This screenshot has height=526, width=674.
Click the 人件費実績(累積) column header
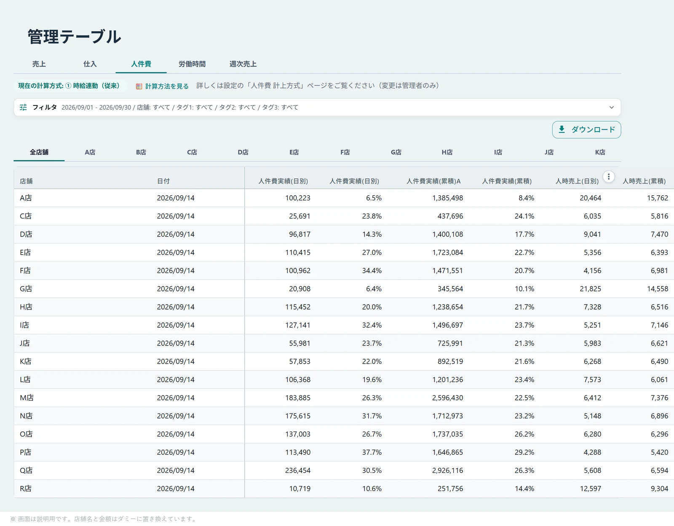pyautogui.click(x=507, y=181)
